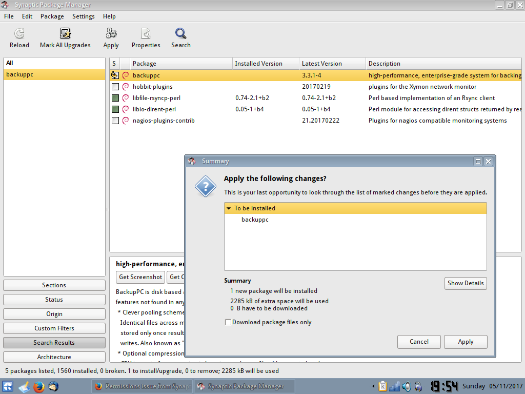Switch to the Architecture filter
Viewport: 525px width, 394px height.
click(x=54, y=357)
